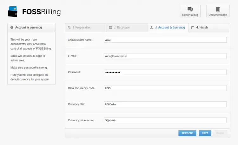
Task: Click the info icon beside Account & currency
Action: 12,28
